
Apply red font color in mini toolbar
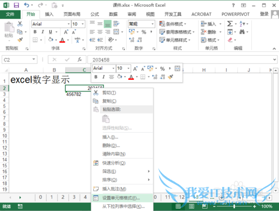(131, 77)
